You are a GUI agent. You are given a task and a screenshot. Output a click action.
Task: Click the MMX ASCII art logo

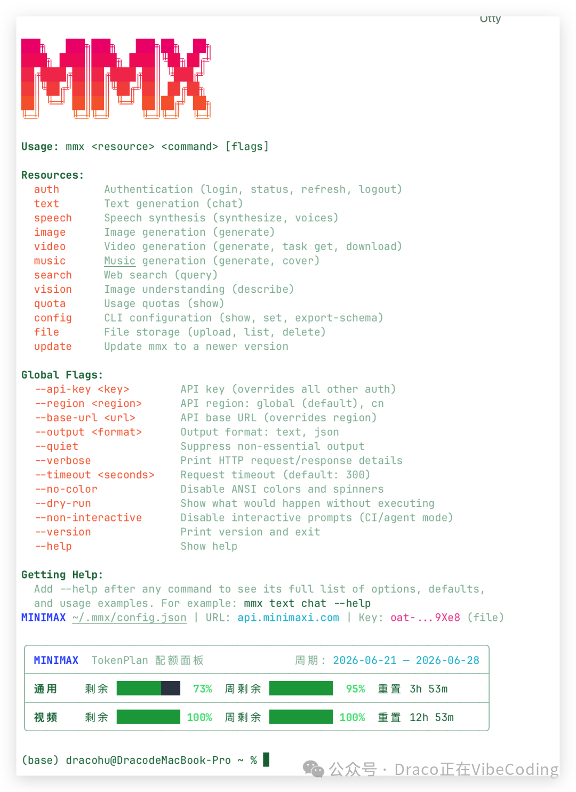point(116,78)
